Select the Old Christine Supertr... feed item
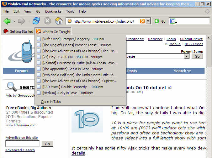Screen dimensions: 212x158 pos(80,81)
